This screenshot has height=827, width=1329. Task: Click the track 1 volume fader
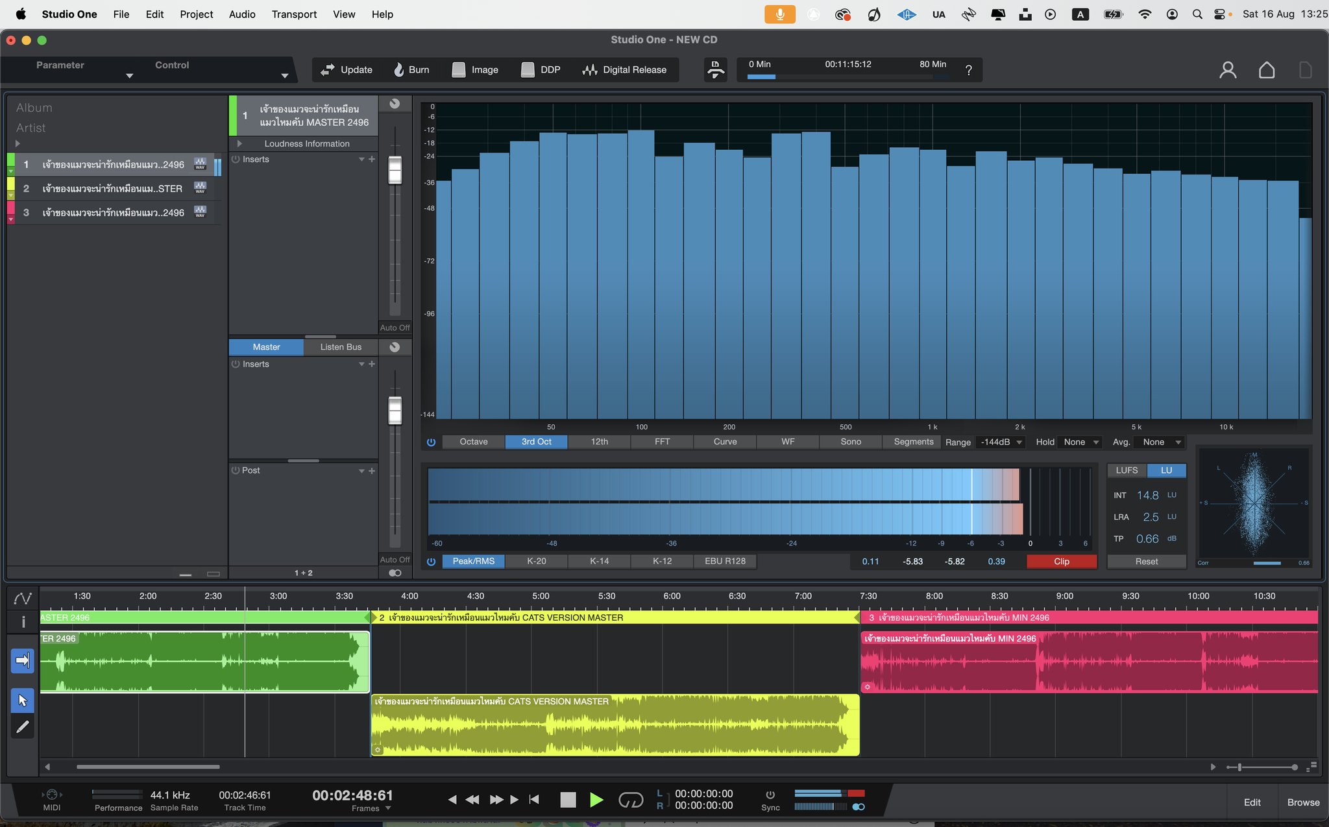395,170
